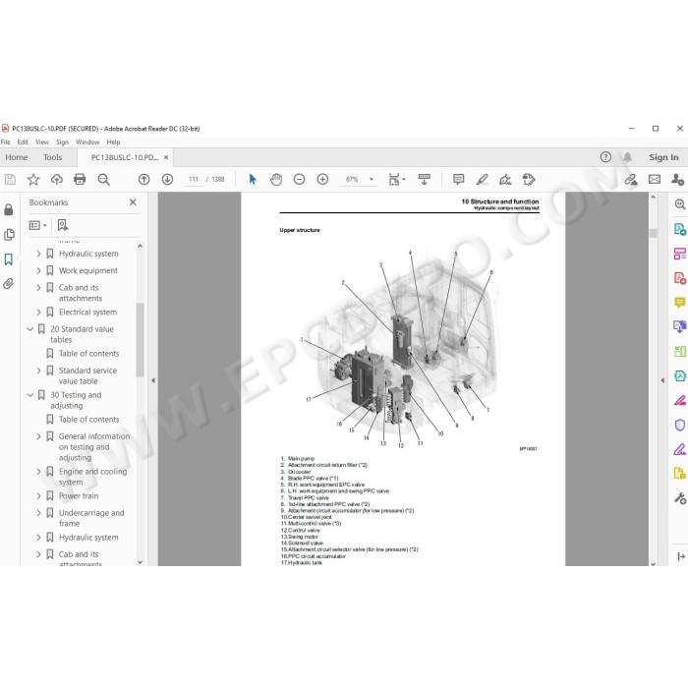Open Undercarriage and frame bookmark
The height and width of the screenshot is (688, 688).
(x=91, y=518)
